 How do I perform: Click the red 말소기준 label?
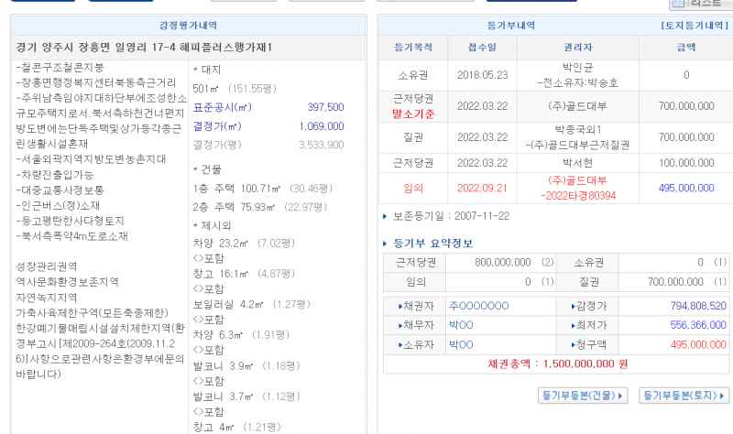tap(413, 114)
